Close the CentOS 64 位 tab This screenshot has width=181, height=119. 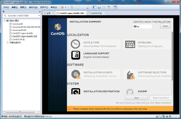pyautogui.click(x=105, y=13)
